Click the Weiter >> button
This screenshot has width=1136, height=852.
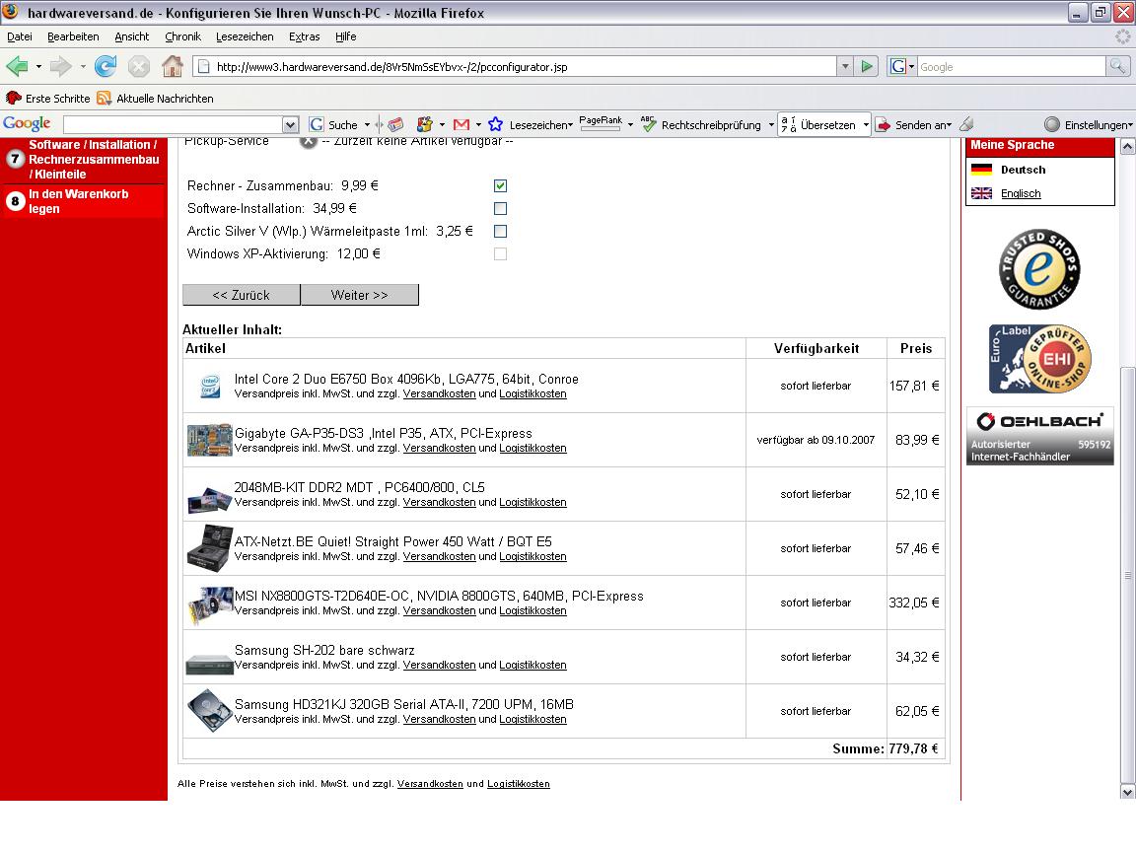point(359,295)
